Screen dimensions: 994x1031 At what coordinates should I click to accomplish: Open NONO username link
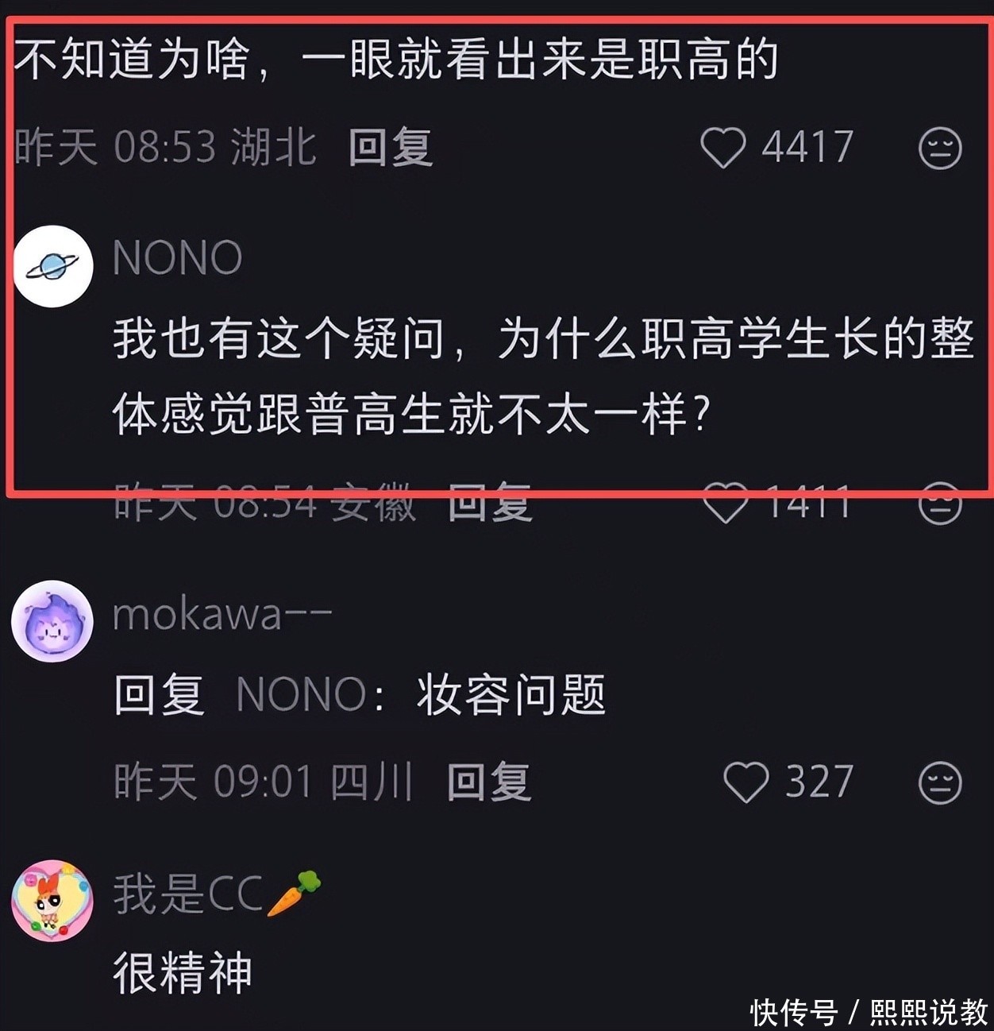tap(178, 258)
